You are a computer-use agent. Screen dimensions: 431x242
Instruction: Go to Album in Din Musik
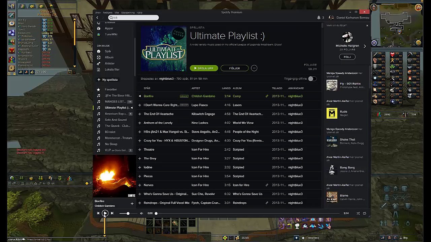point(109,57)
